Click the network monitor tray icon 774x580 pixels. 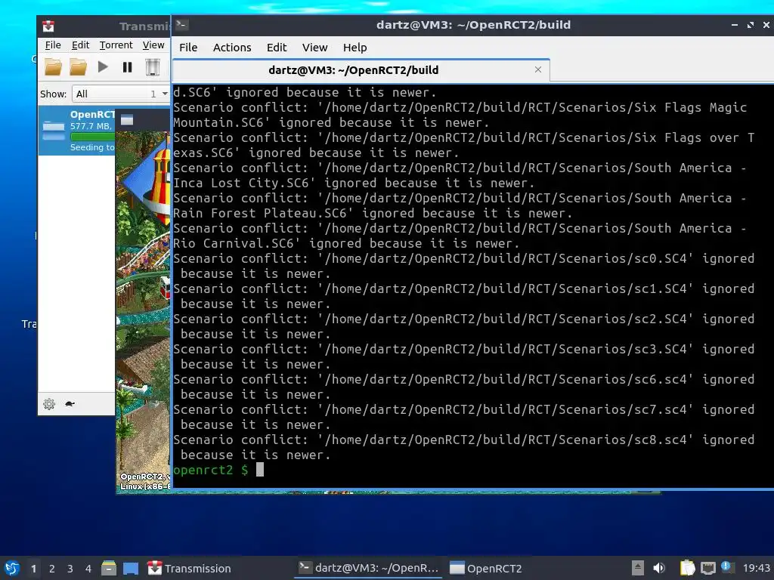tap(707, 568)
